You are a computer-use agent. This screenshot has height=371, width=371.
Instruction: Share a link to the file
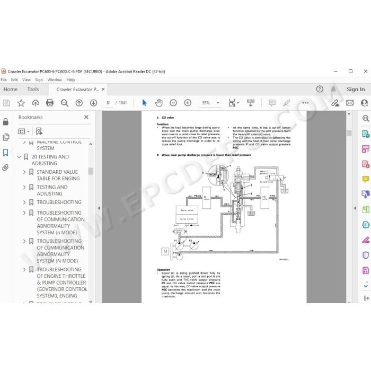335,103
